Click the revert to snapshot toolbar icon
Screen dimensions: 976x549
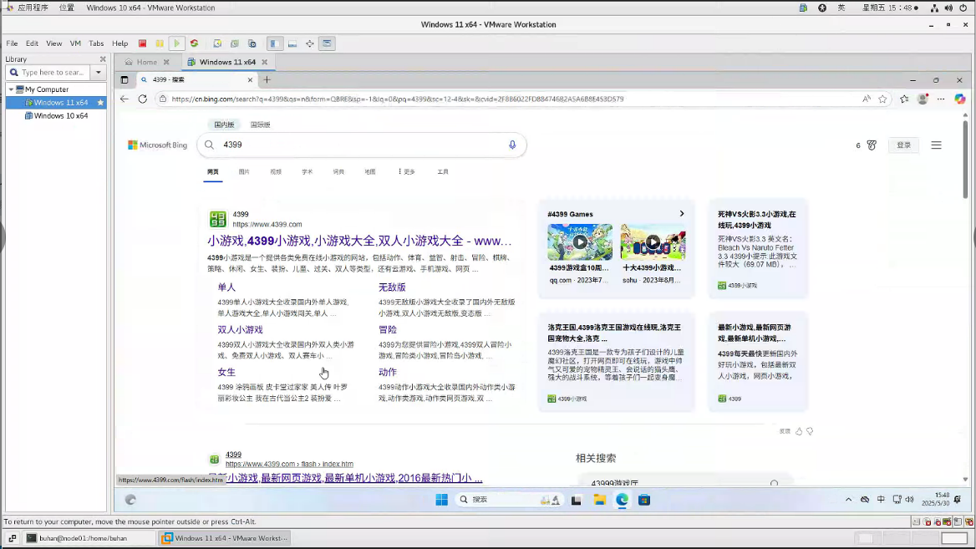tap(235, 43)
